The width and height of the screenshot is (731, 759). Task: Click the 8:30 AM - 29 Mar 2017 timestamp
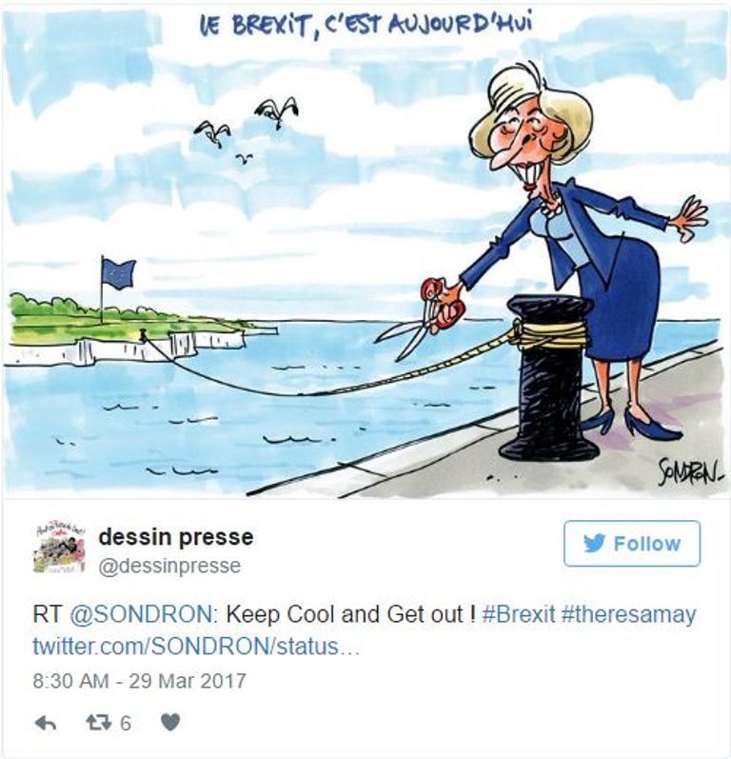pyautogui.click(x=140, y=681)
